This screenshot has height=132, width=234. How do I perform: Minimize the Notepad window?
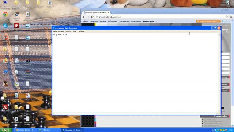point(212,28)
